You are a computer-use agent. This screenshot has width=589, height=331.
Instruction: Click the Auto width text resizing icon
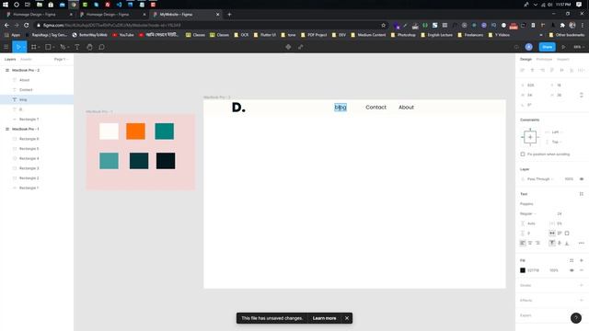(x=552, y=233)
